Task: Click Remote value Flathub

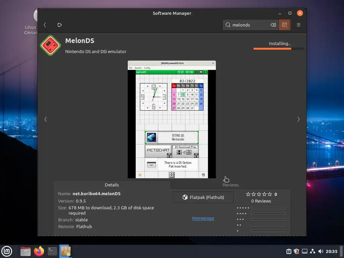Action: (84, 226)
